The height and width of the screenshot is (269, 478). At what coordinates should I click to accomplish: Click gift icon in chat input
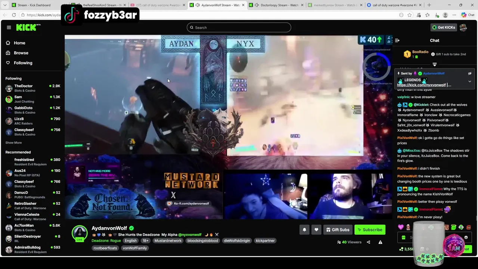(403, 237)
